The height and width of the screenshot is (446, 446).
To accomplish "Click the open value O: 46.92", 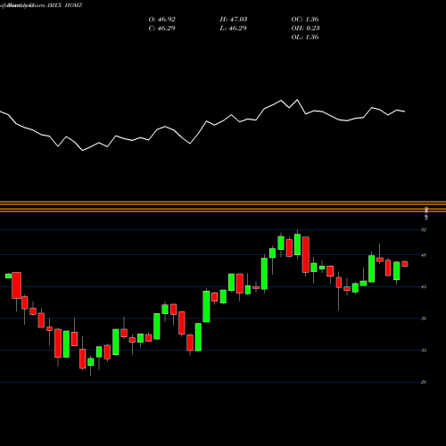I will pos(161,20).
